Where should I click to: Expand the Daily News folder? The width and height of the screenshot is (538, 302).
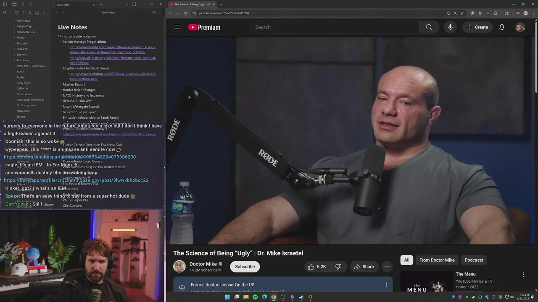coord(23,21)
